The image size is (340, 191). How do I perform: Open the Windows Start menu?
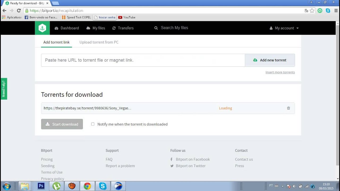click(x=6, y=186)
